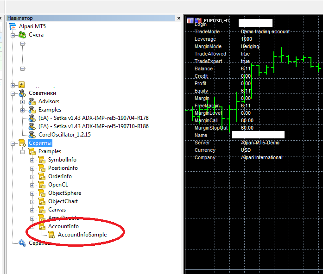Viewport: 323px width, 274px height.
Task: Select the Canvas label
Action: (57, 210)
